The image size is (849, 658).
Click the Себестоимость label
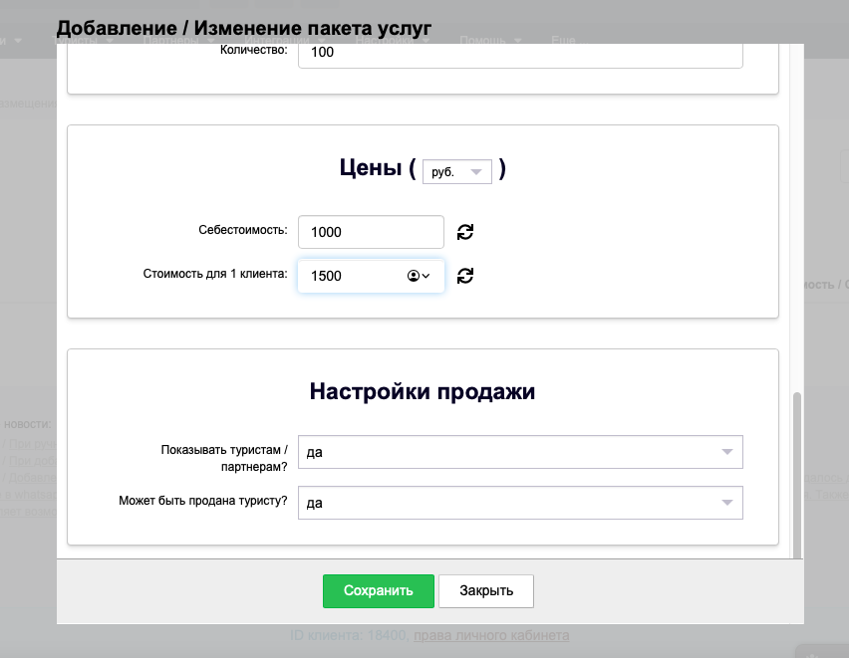(x=242, y=230)
